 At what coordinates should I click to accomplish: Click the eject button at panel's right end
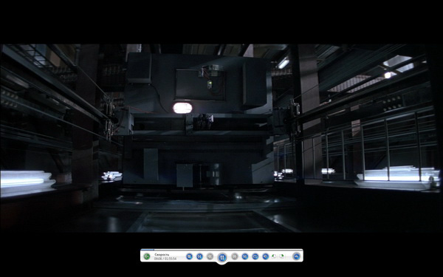pos(296,256)
